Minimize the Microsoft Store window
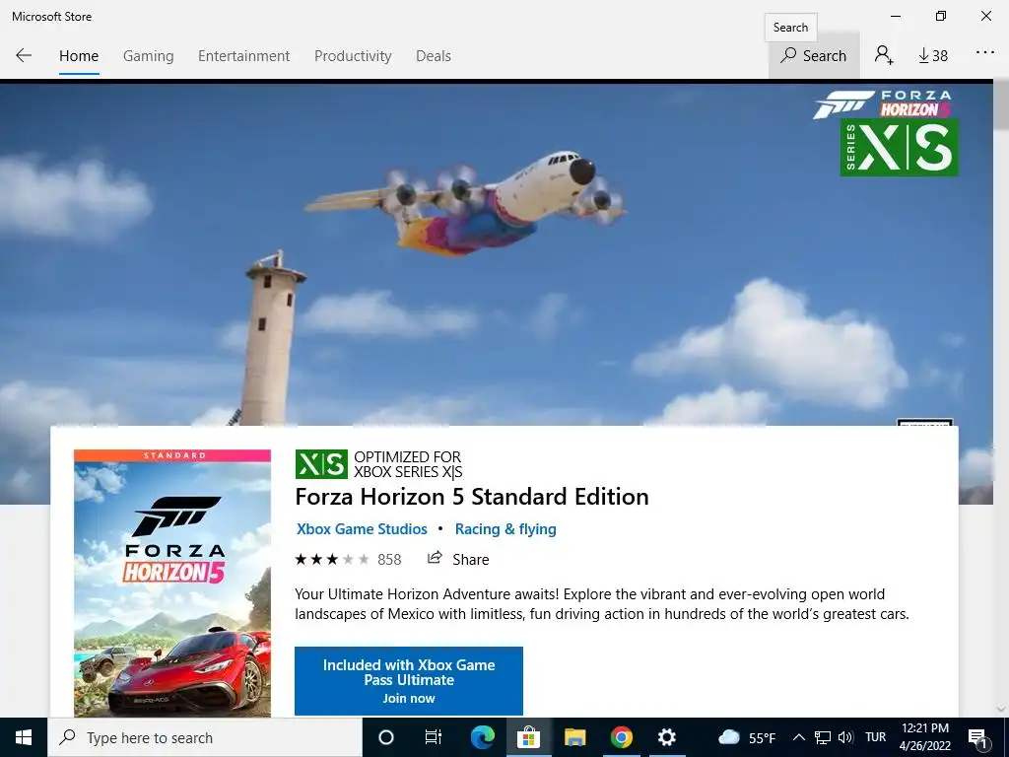The width and height of the screenshot is (1009, 757). (x=896, y=16)
